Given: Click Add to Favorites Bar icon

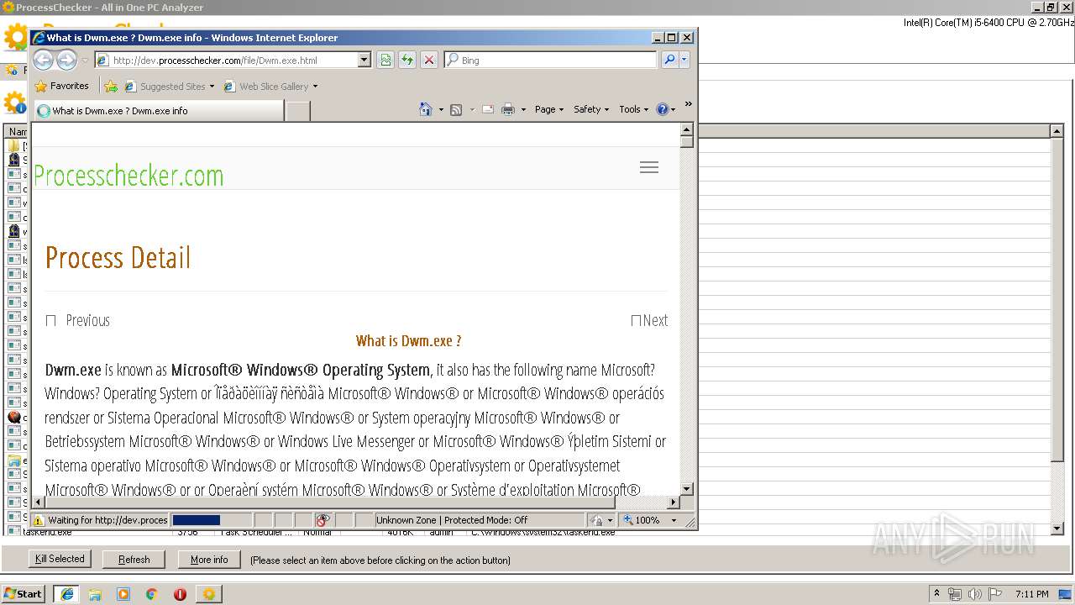Looking at the screenshot, I should click(x=111, y=86).
